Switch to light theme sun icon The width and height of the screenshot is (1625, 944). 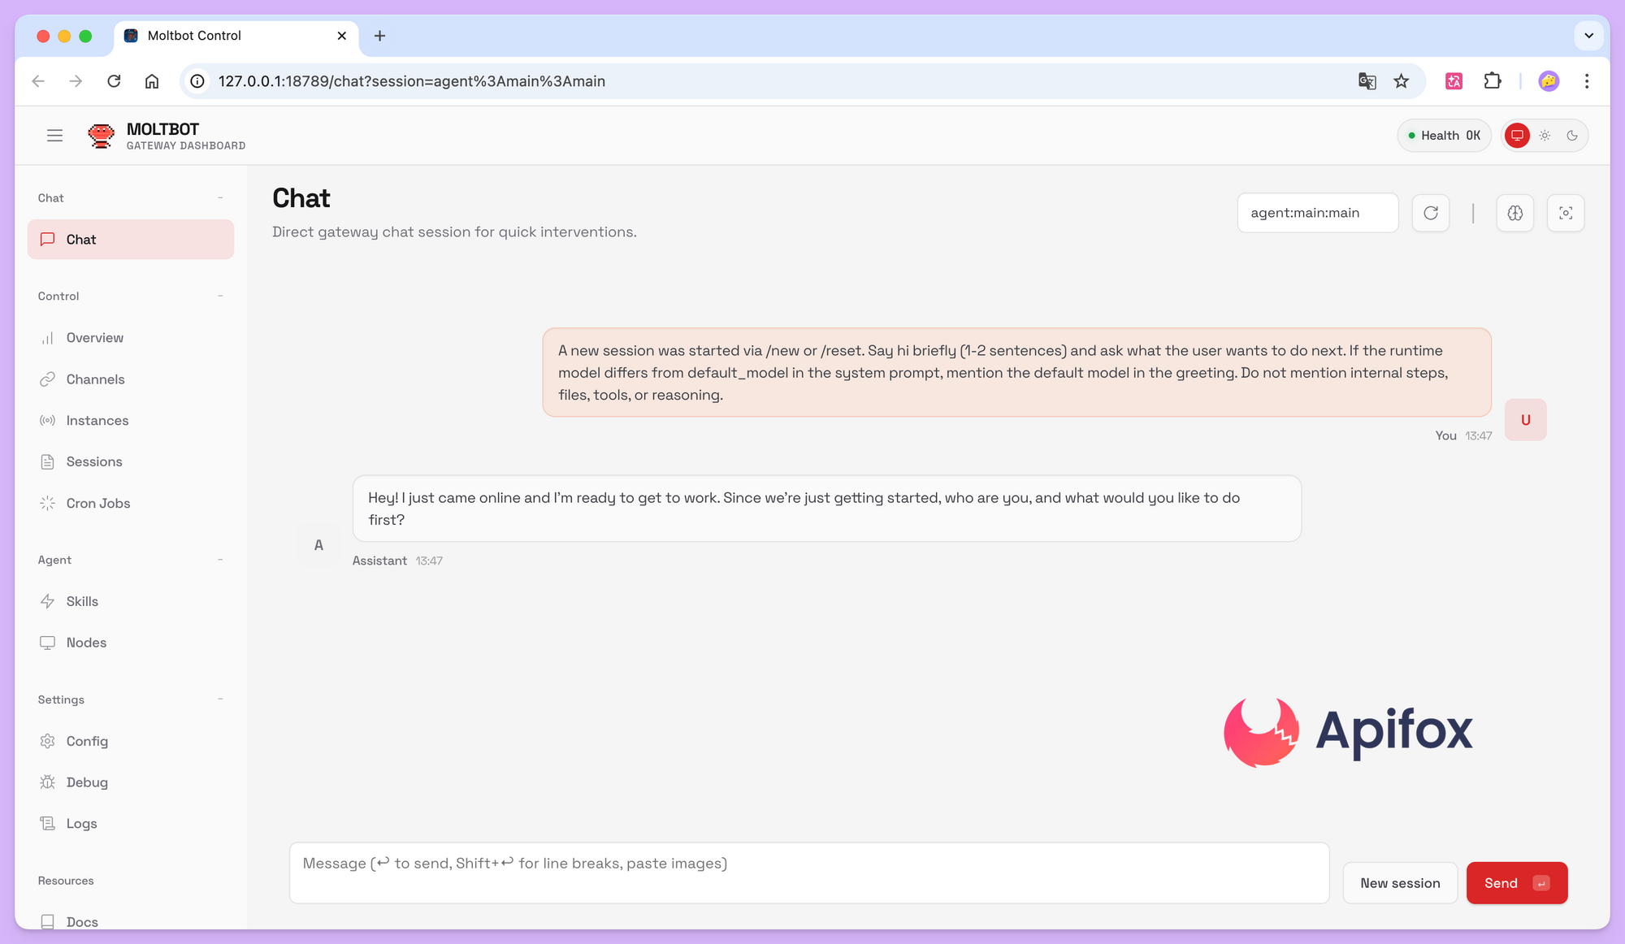click(1545, 136)
